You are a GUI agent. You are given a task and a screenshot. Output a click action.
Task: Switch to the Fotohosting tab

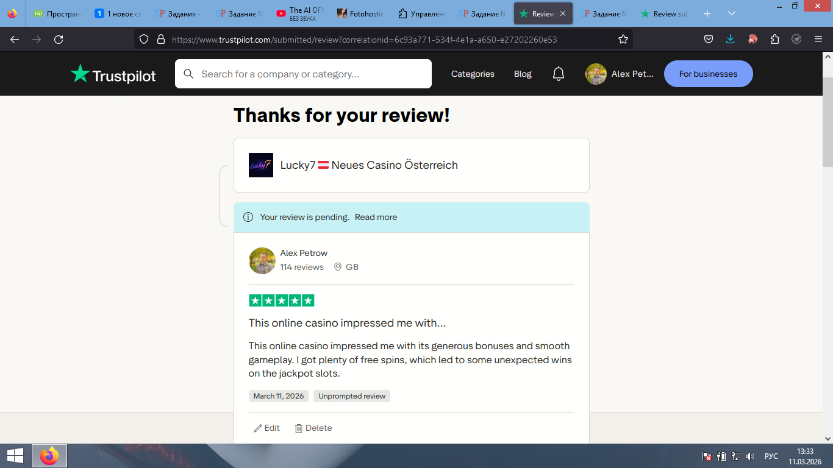click(x=360, y=13)
